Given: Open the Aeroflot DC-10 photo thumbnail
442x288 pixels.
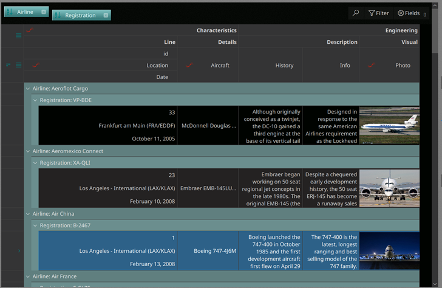Looking at the screenshot, I should [389, 126].
